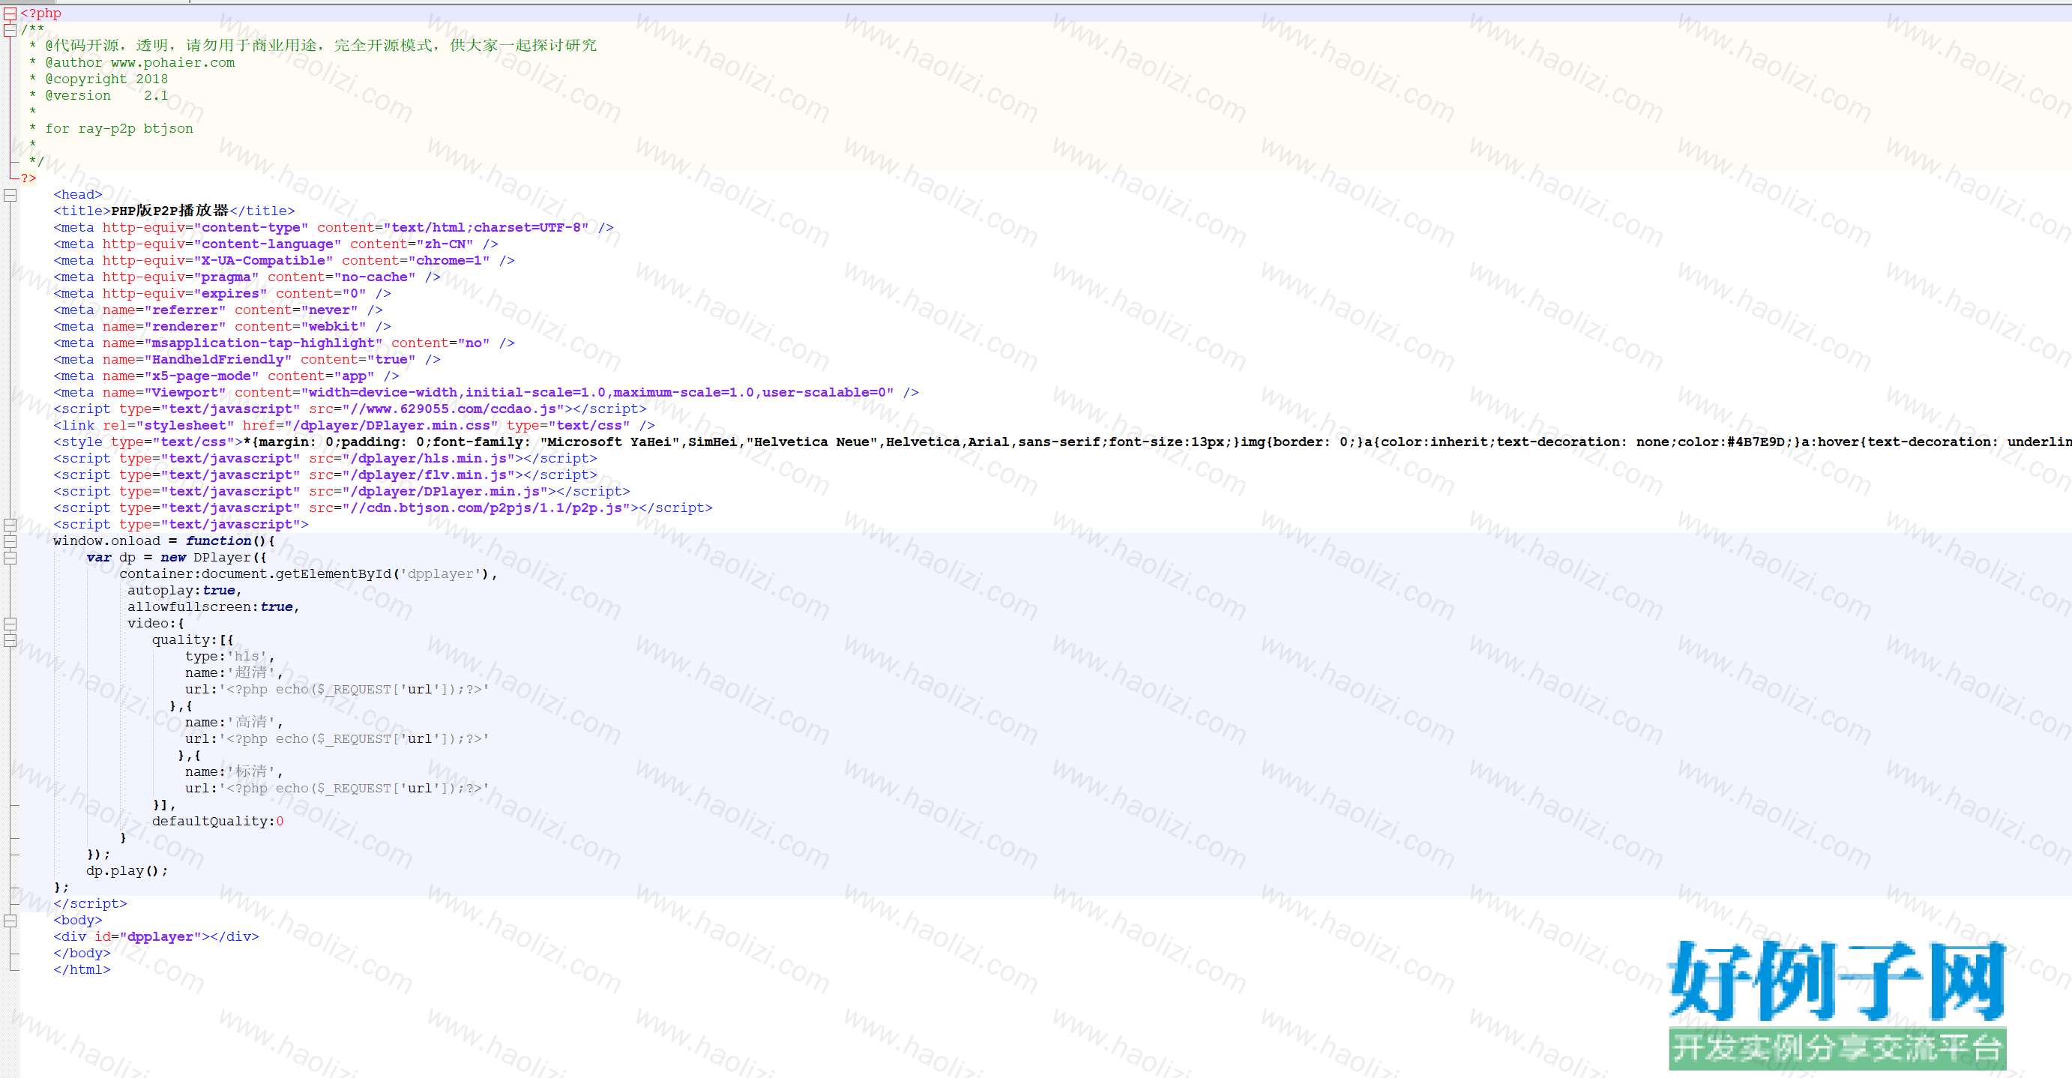
Task: Click the dp.play(); statement
Action: pos(127,871)
